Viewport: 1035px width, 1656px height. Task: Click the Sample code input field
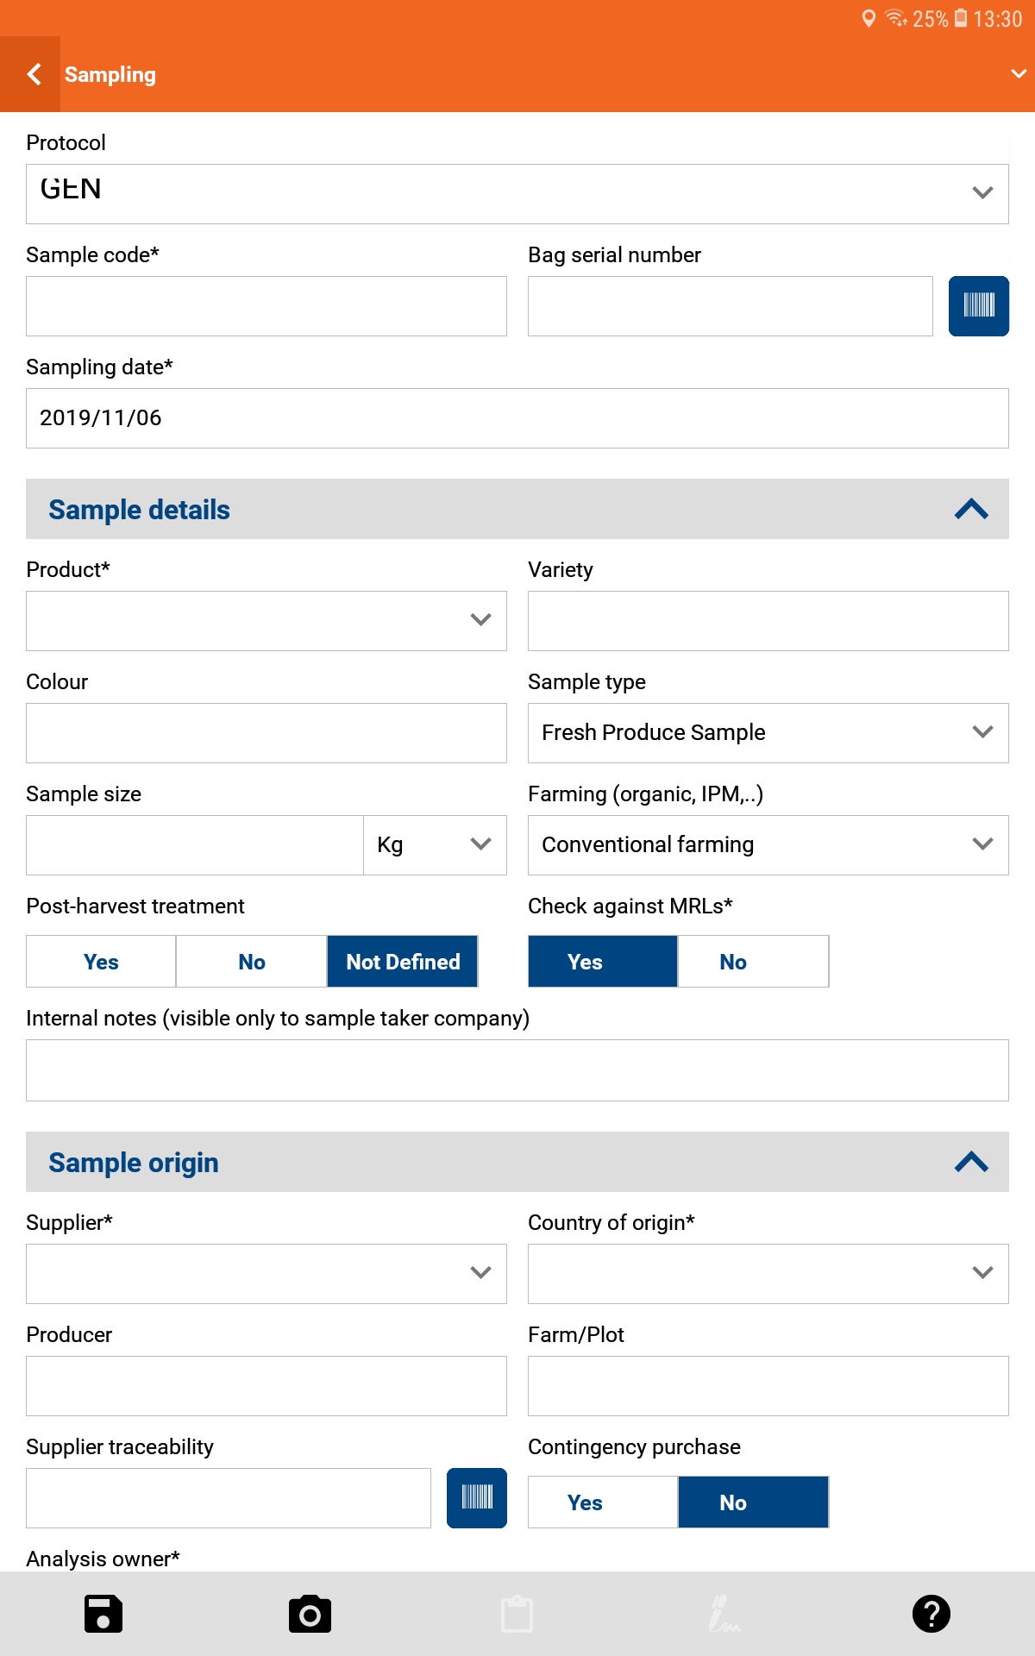click(x=266, y=306)
